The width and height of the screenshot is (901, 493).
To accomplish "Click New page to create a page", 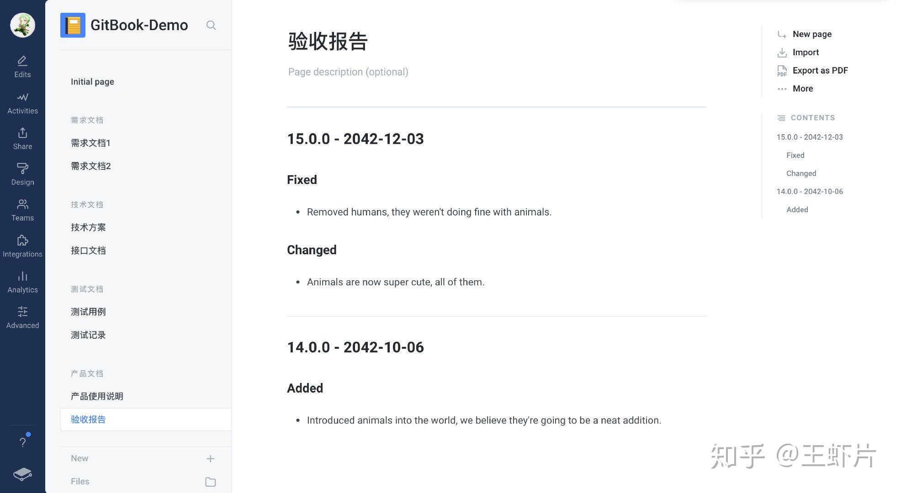I will pyautogui.click(x=812, y=34).
